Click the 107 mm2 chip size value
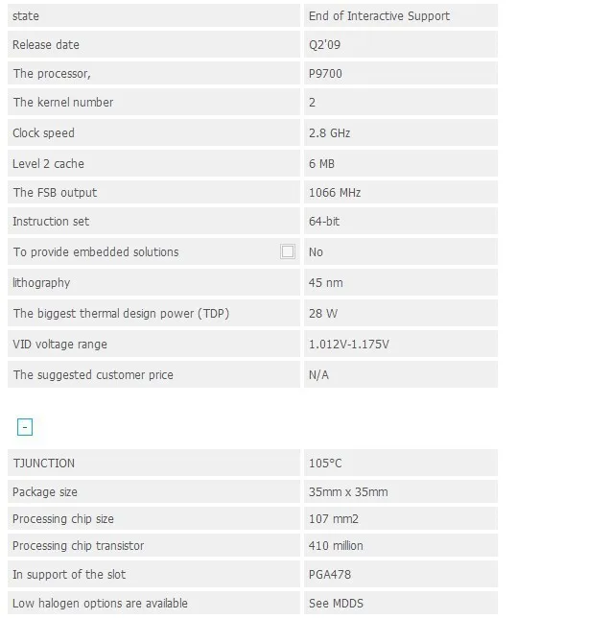 click(x=334, y=519)
